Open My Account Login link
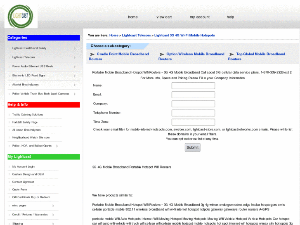 [24, 167]
